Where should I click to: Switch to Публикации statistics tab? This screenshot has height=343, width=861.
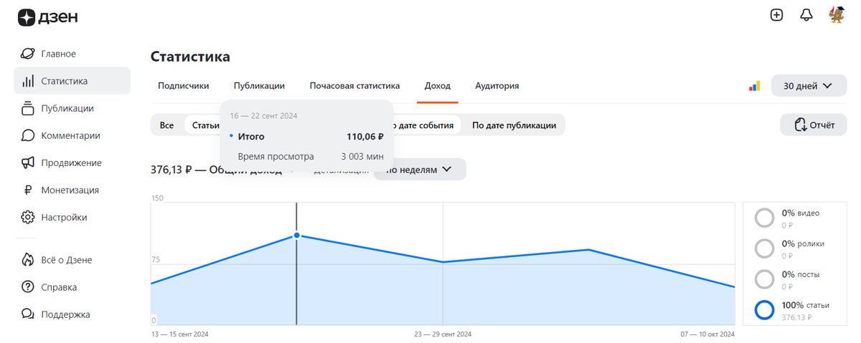pos(259,86)
